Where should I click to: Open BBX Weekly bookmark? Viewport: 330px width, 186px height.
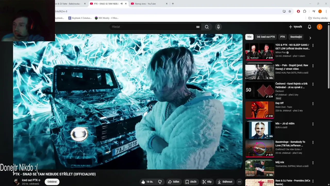click(106, 18)
